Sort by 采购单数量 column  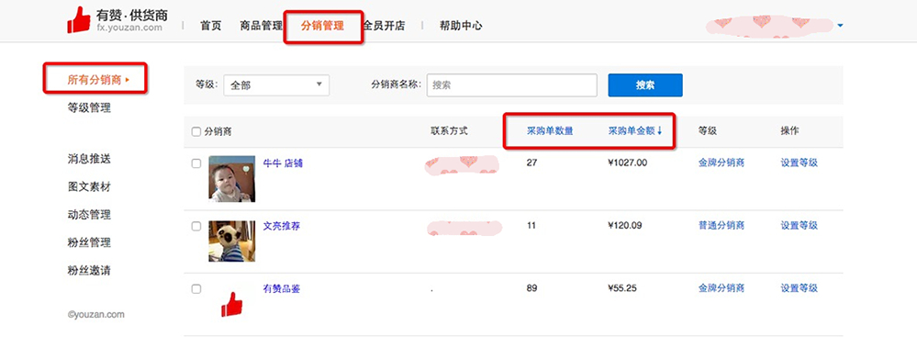click(x=550, y=131)
